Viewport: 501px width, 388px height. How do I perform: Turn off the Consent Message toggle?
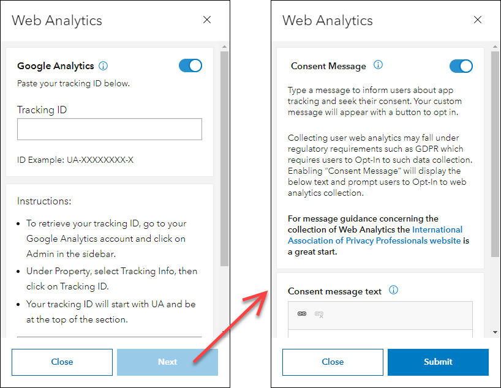click(x=461, y=66)
